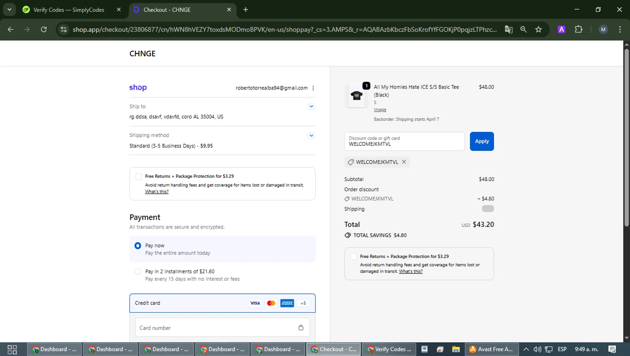Screen dimensions: 630x356
Task: Switch to Checkout - C... taskbar window
Action: coord(333,349)
